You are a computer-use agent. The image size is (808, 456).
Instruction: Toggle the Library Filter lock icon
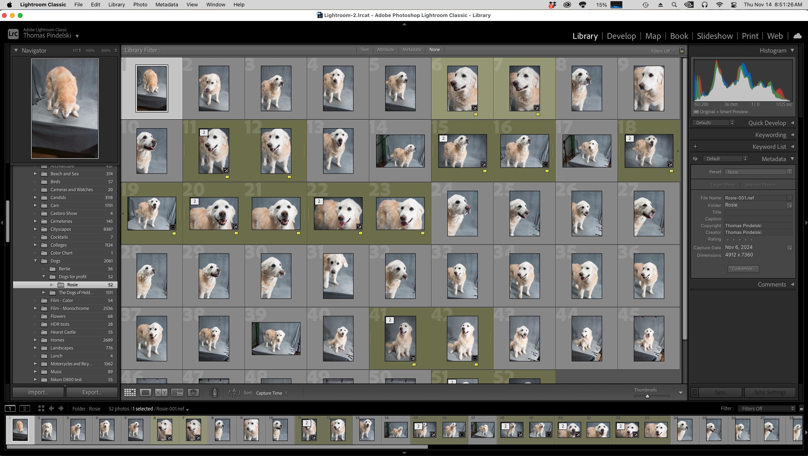(x=682, y=50)
